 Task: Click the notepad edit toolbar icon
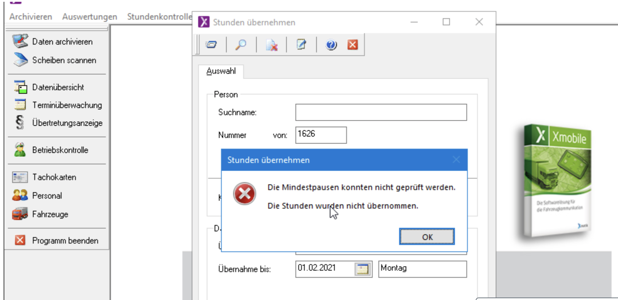tap(301, 45)
